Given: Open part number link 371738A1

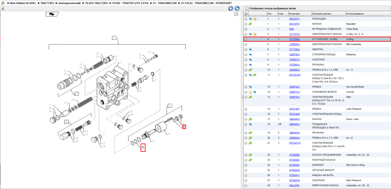Looking at the screenshot, I should (x=294, y=39).
